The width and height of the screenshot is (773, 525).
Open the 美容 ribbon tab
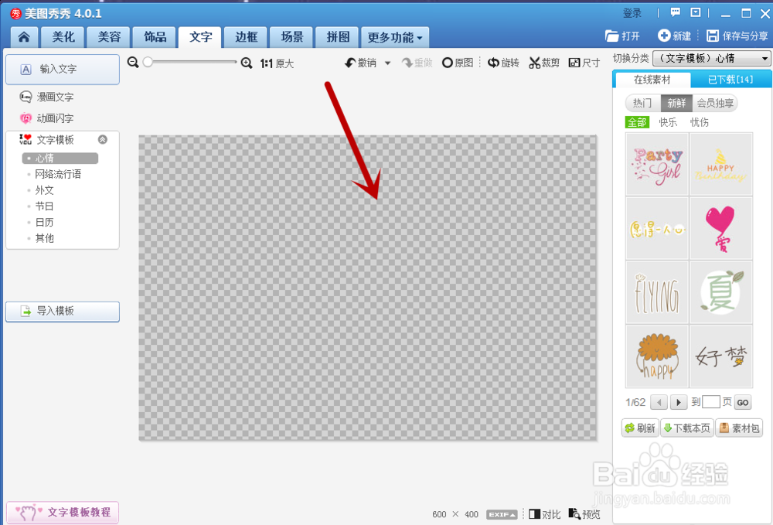(108, 37)
